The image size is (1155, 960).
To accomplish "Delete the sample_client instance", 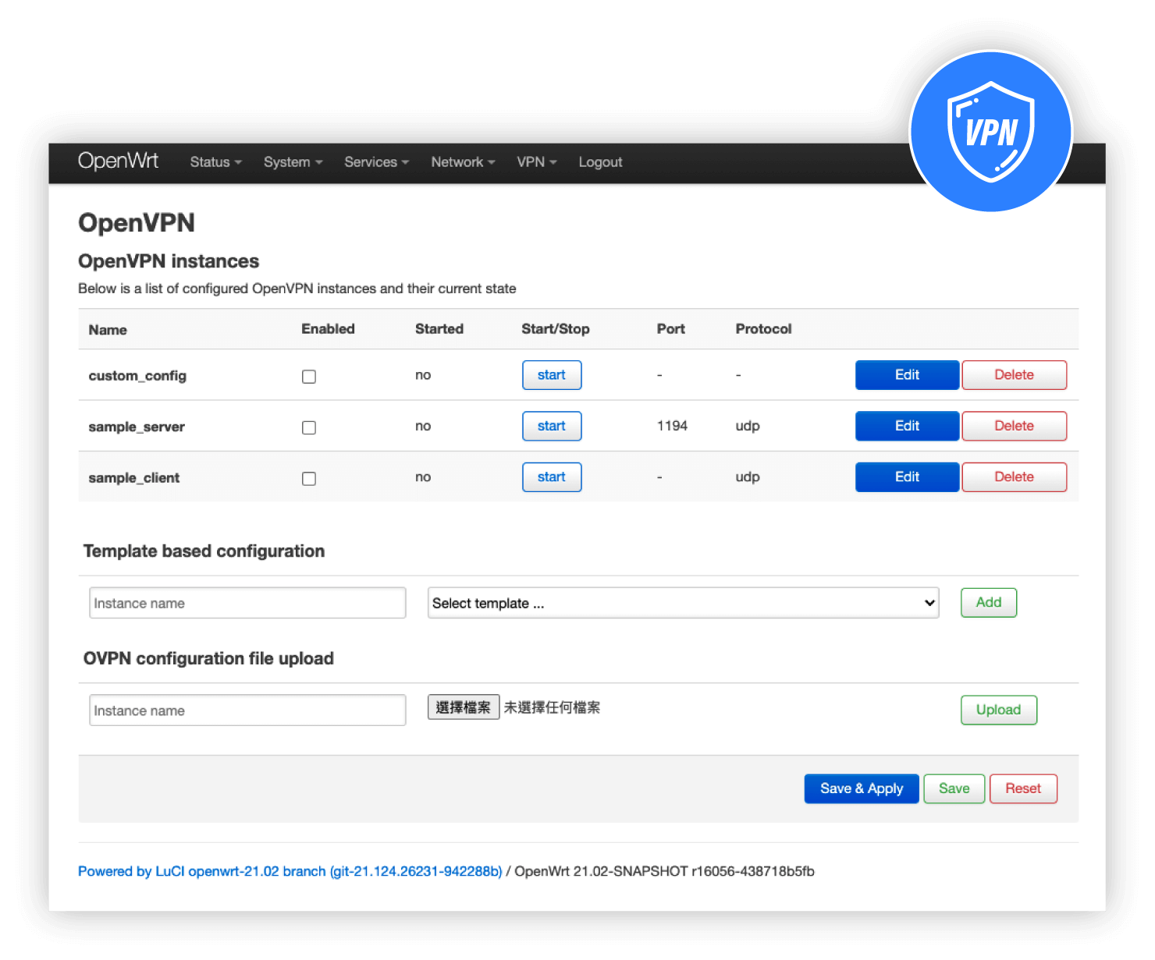I will (x=1014, y=477).
